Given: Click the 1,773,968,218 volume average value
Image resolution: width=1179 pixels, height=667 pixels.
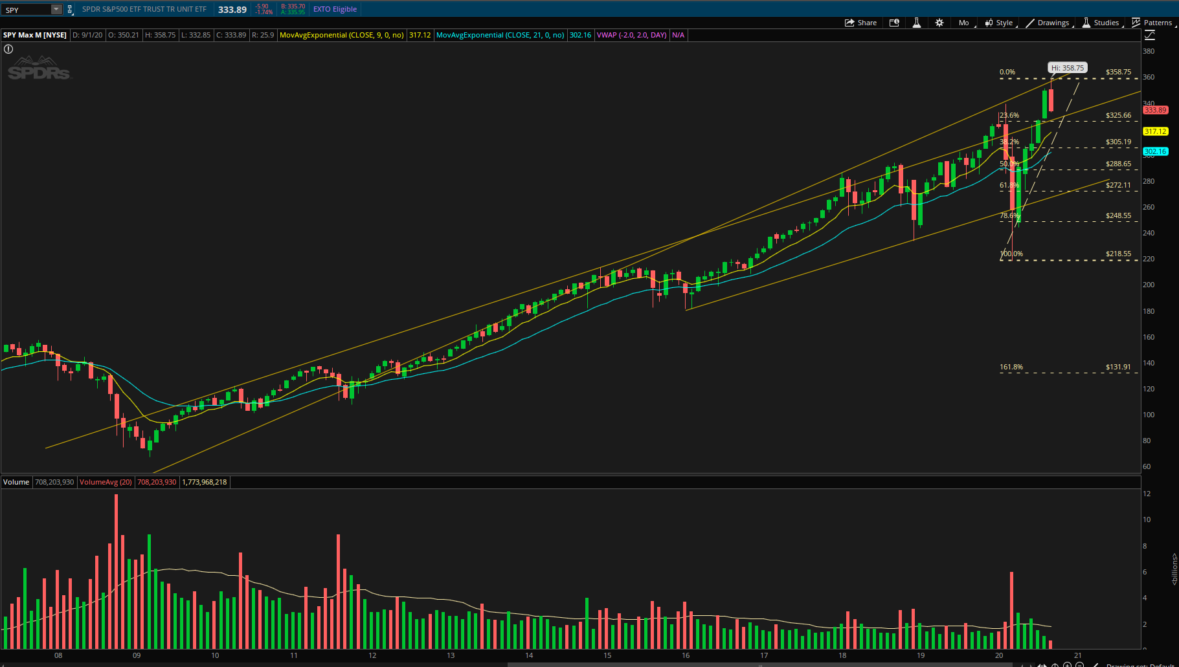Looking at the screenshot, I should point(205,482).
